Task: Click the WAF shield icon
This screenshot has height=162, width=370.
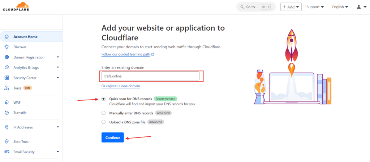Action: (7, 102)
